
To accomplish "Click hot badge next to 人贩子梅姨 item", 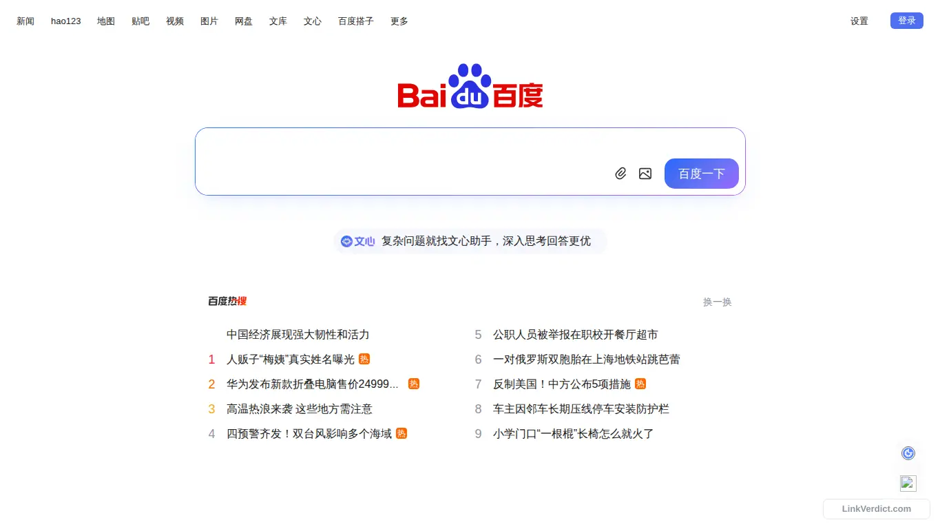I will tap(364, 359).
